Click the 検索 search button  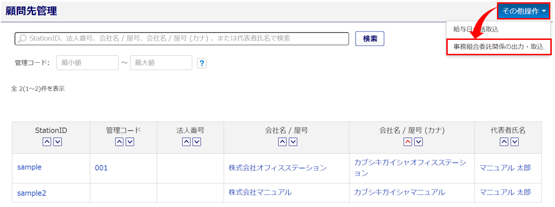tap(370, 39)
